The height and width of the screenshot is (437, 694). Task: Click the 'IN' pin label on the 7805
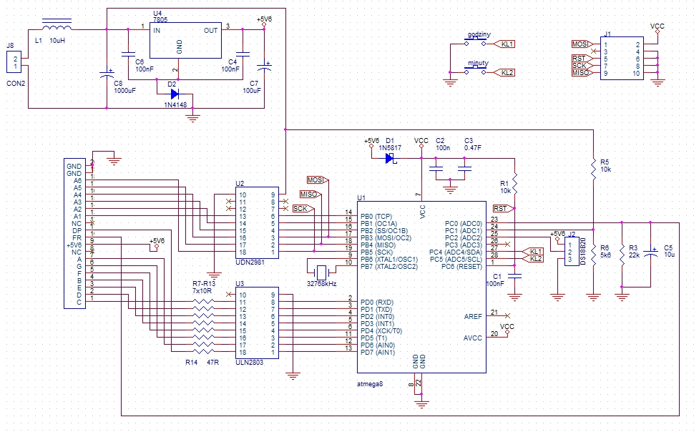pos(157,31)
